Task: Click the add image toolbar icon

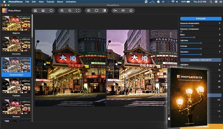Action: [35, 10]
